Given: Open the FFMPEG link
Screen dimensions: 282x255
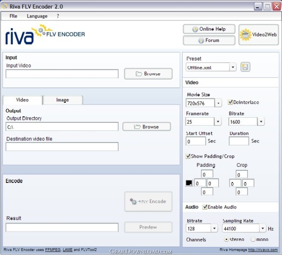Looking at the screenshot, I should click(x=53, y=249).
